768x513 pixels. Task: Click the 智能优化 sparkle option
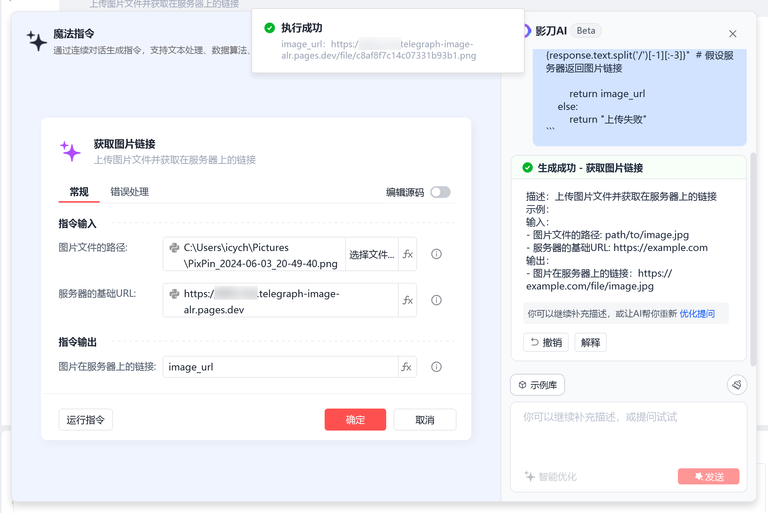(x=550, y=476)
